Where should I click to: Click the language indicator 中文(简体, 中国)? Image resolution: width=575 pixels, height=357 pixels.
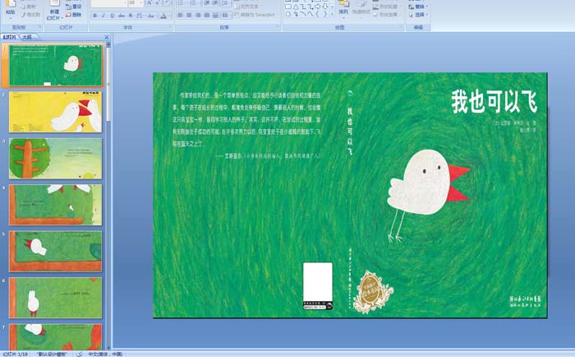[105, 354]
